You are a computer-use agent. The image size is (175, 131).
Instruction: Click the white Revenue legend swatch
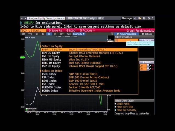(26, 109)
